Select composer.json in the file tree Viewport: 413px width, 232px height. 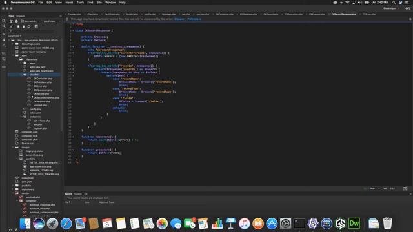click(30, 132)
